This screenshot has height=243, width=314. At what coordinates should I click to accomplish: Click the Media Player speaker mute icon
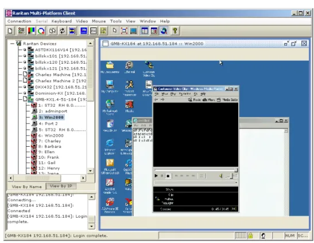coord(221,176)
